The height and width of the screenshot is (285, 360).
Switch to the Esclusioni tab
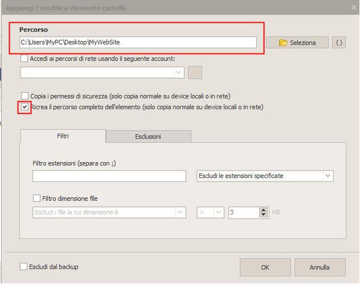click(148, 137)
